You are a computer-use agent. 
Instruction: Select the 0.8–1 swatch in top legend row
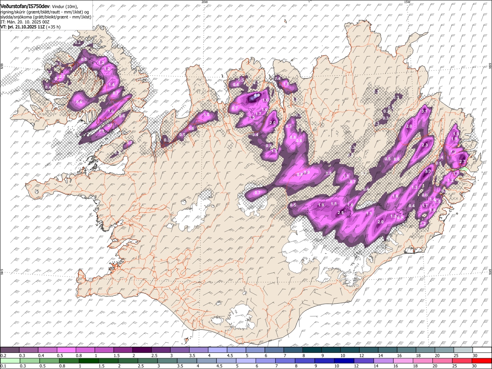85,350
